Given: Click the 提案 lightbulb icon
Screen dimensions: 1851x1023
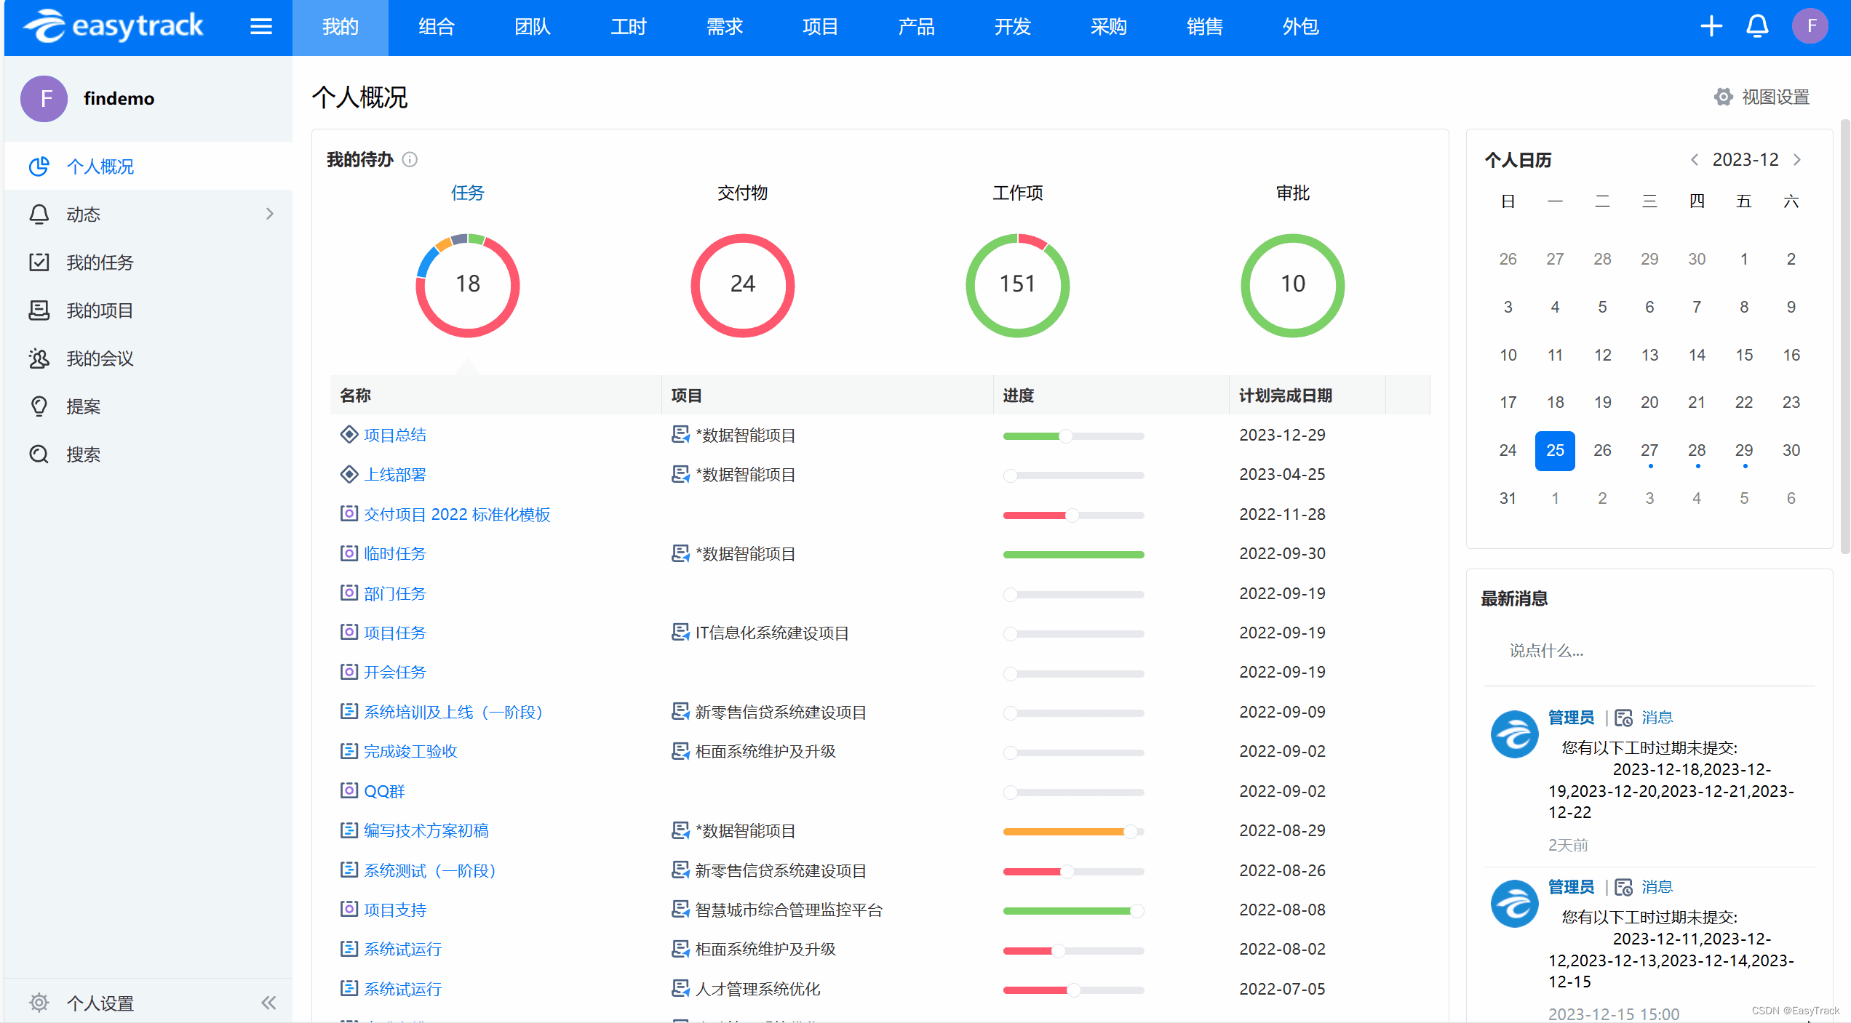Looking at the screenshot, I should 39,406.
